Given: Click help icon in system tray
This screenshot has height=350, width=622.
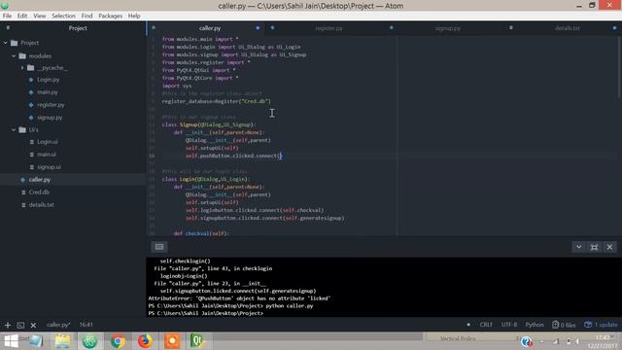Looking at the screenshot, I should [x=527, y=341].
